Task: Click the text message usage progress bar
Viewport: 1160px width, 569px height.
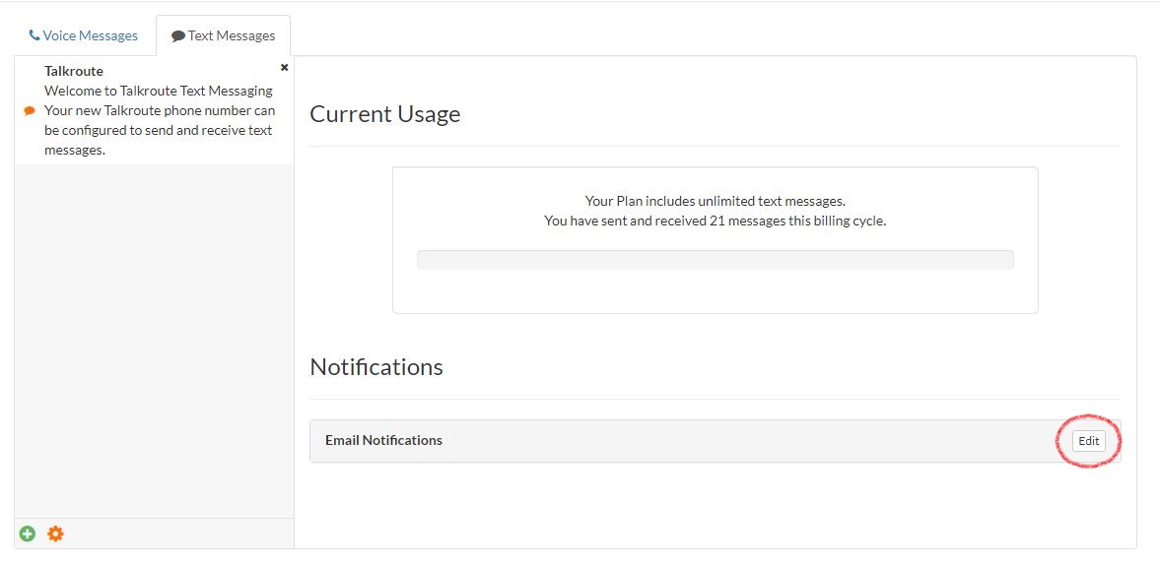Action: [715, 260]
